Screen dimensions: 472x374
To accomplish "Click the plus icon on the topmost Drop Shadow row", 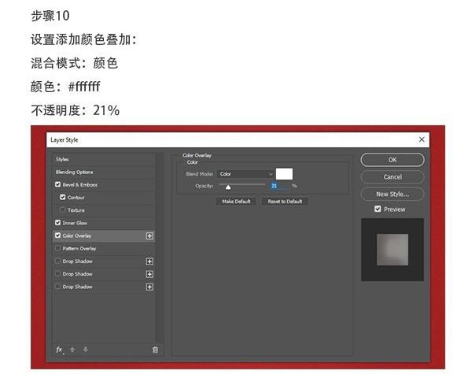I will [149, 261].
